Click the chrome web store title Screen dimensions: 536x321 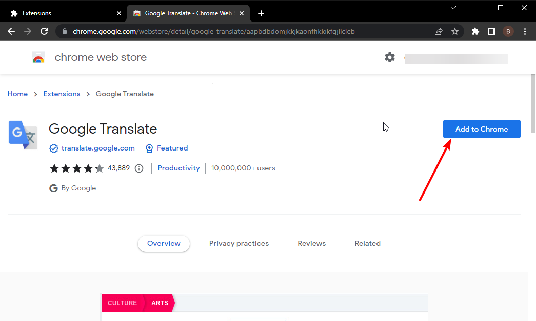(101, 57)
